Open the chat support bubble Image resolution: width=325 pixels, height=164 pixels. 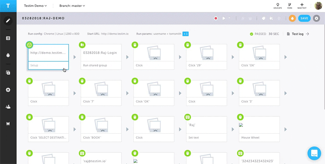point(314,154)
